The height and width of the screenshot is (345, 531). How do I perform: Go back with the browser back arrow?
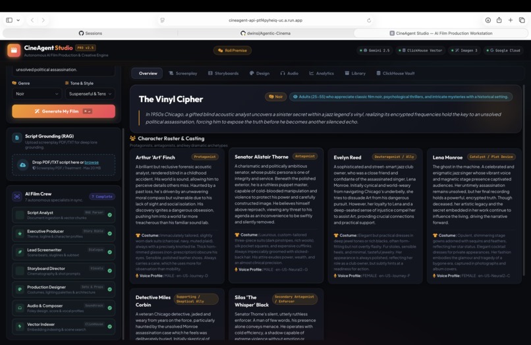(32, 20)
